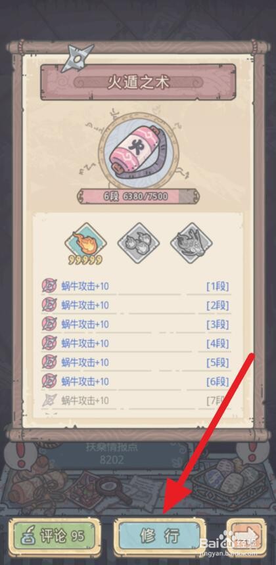The image size is (276, 565).
Task: Select the [6段] snail attack +10 row
Action: point(135,382)
